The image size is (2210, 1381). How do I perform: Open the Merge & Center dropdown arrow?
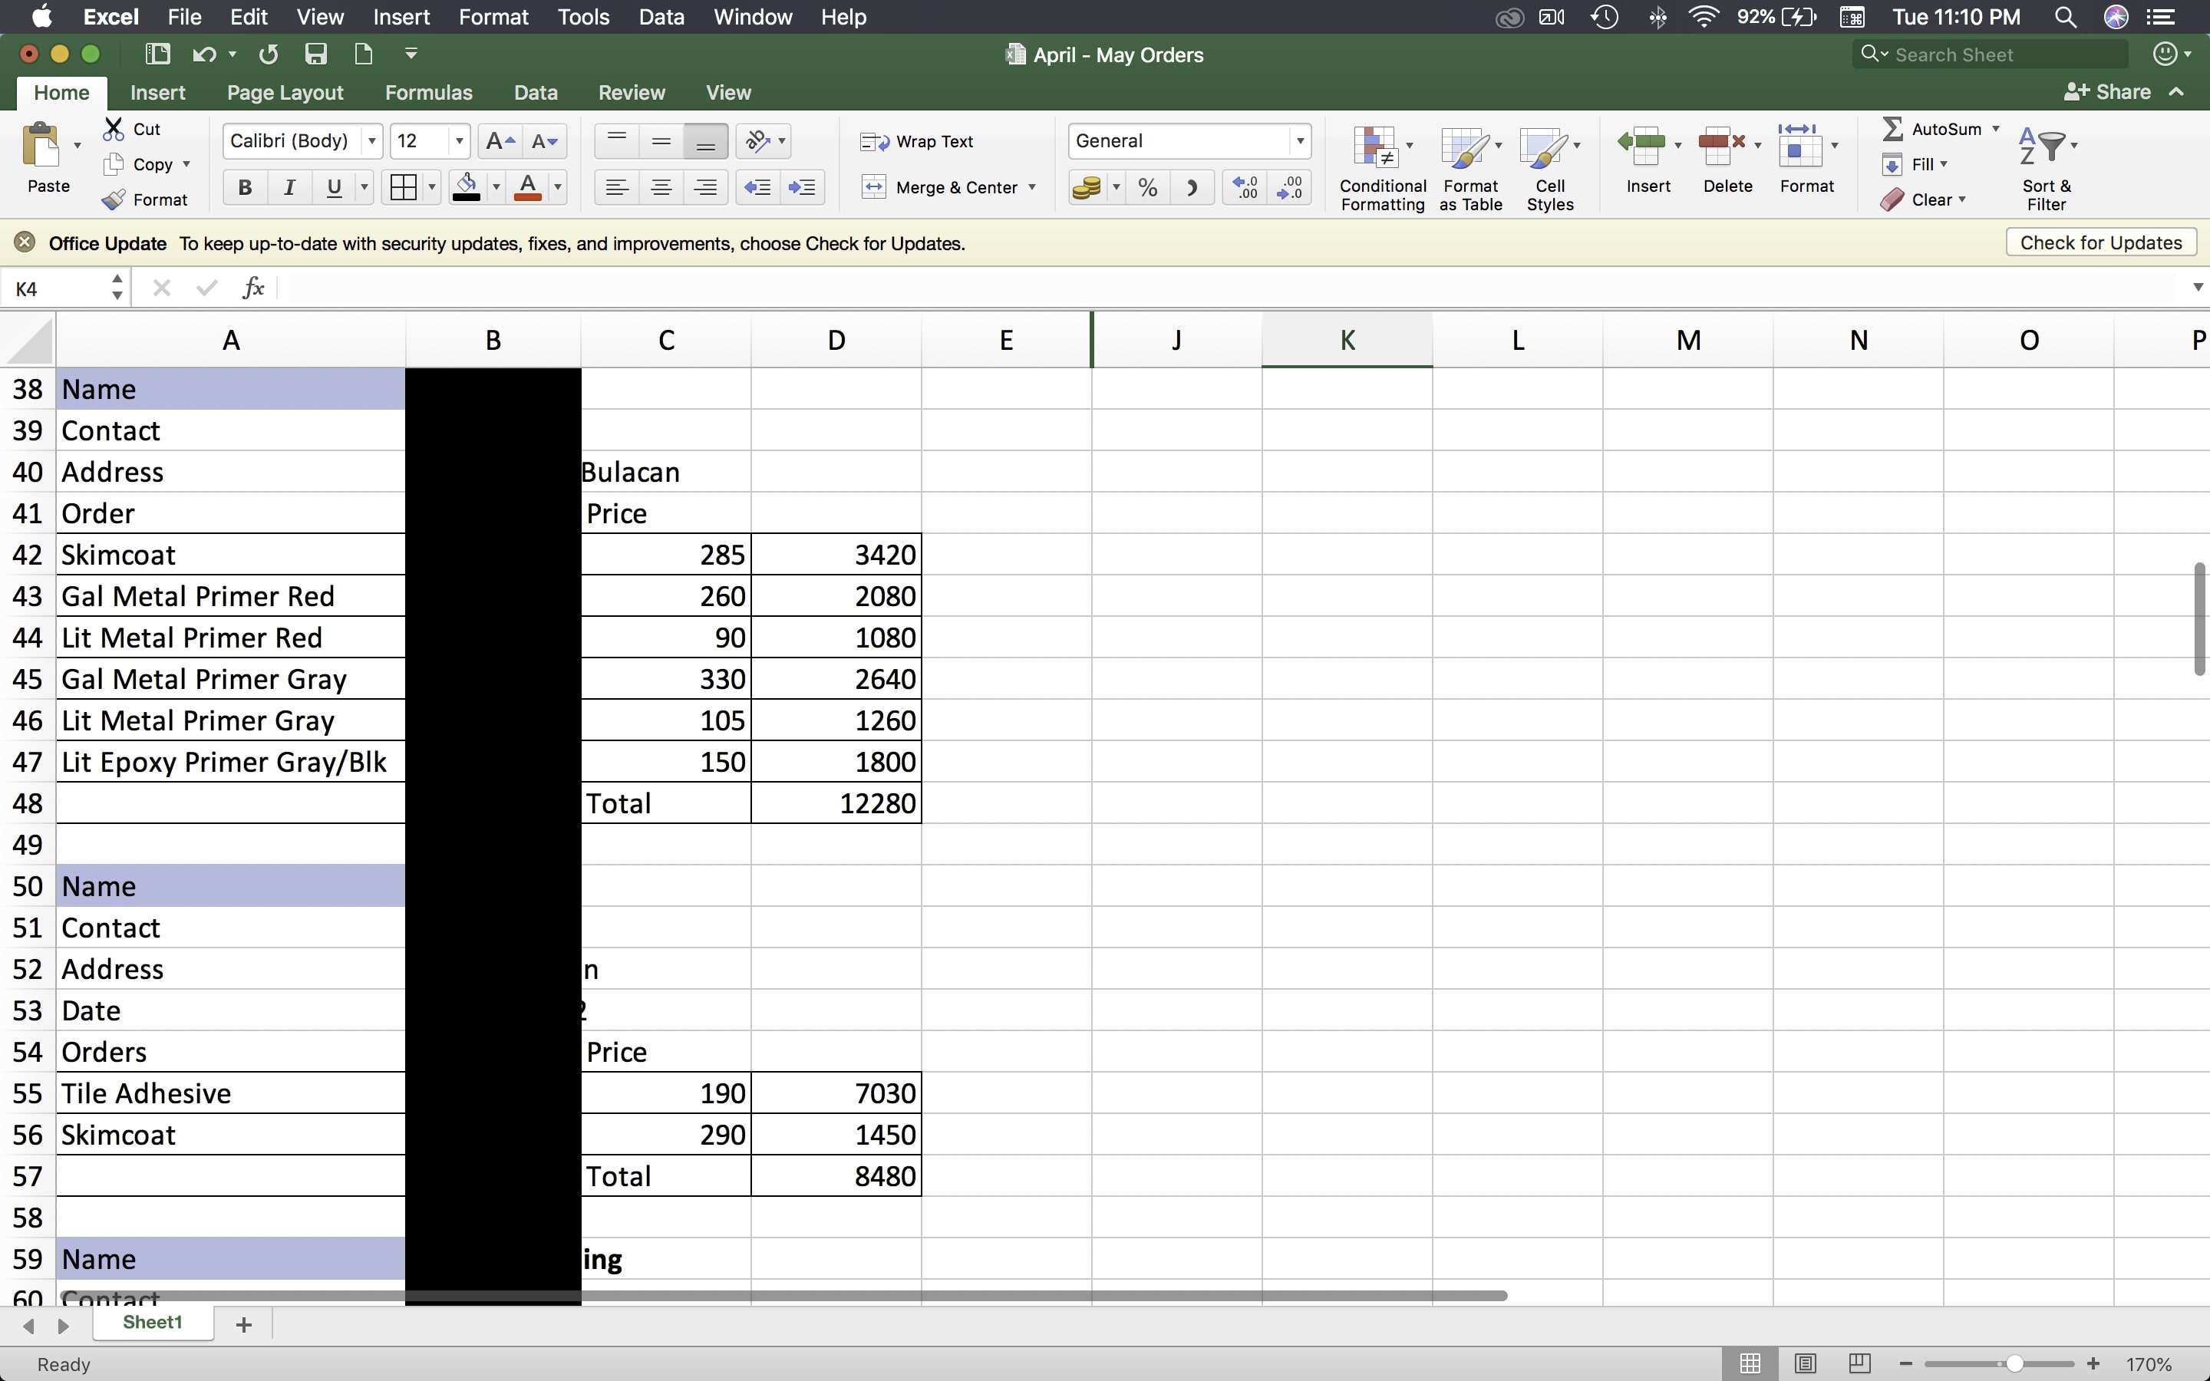[x=1032, y=187]
